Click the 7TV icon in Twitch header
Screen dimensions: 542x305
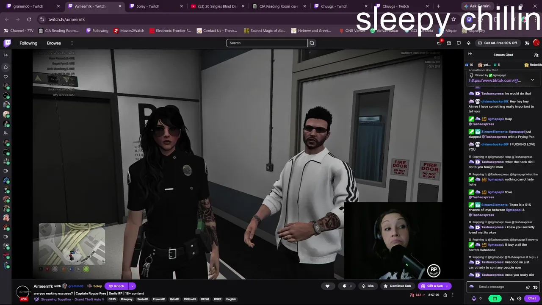pyautogui.click(x=527, y=43)
